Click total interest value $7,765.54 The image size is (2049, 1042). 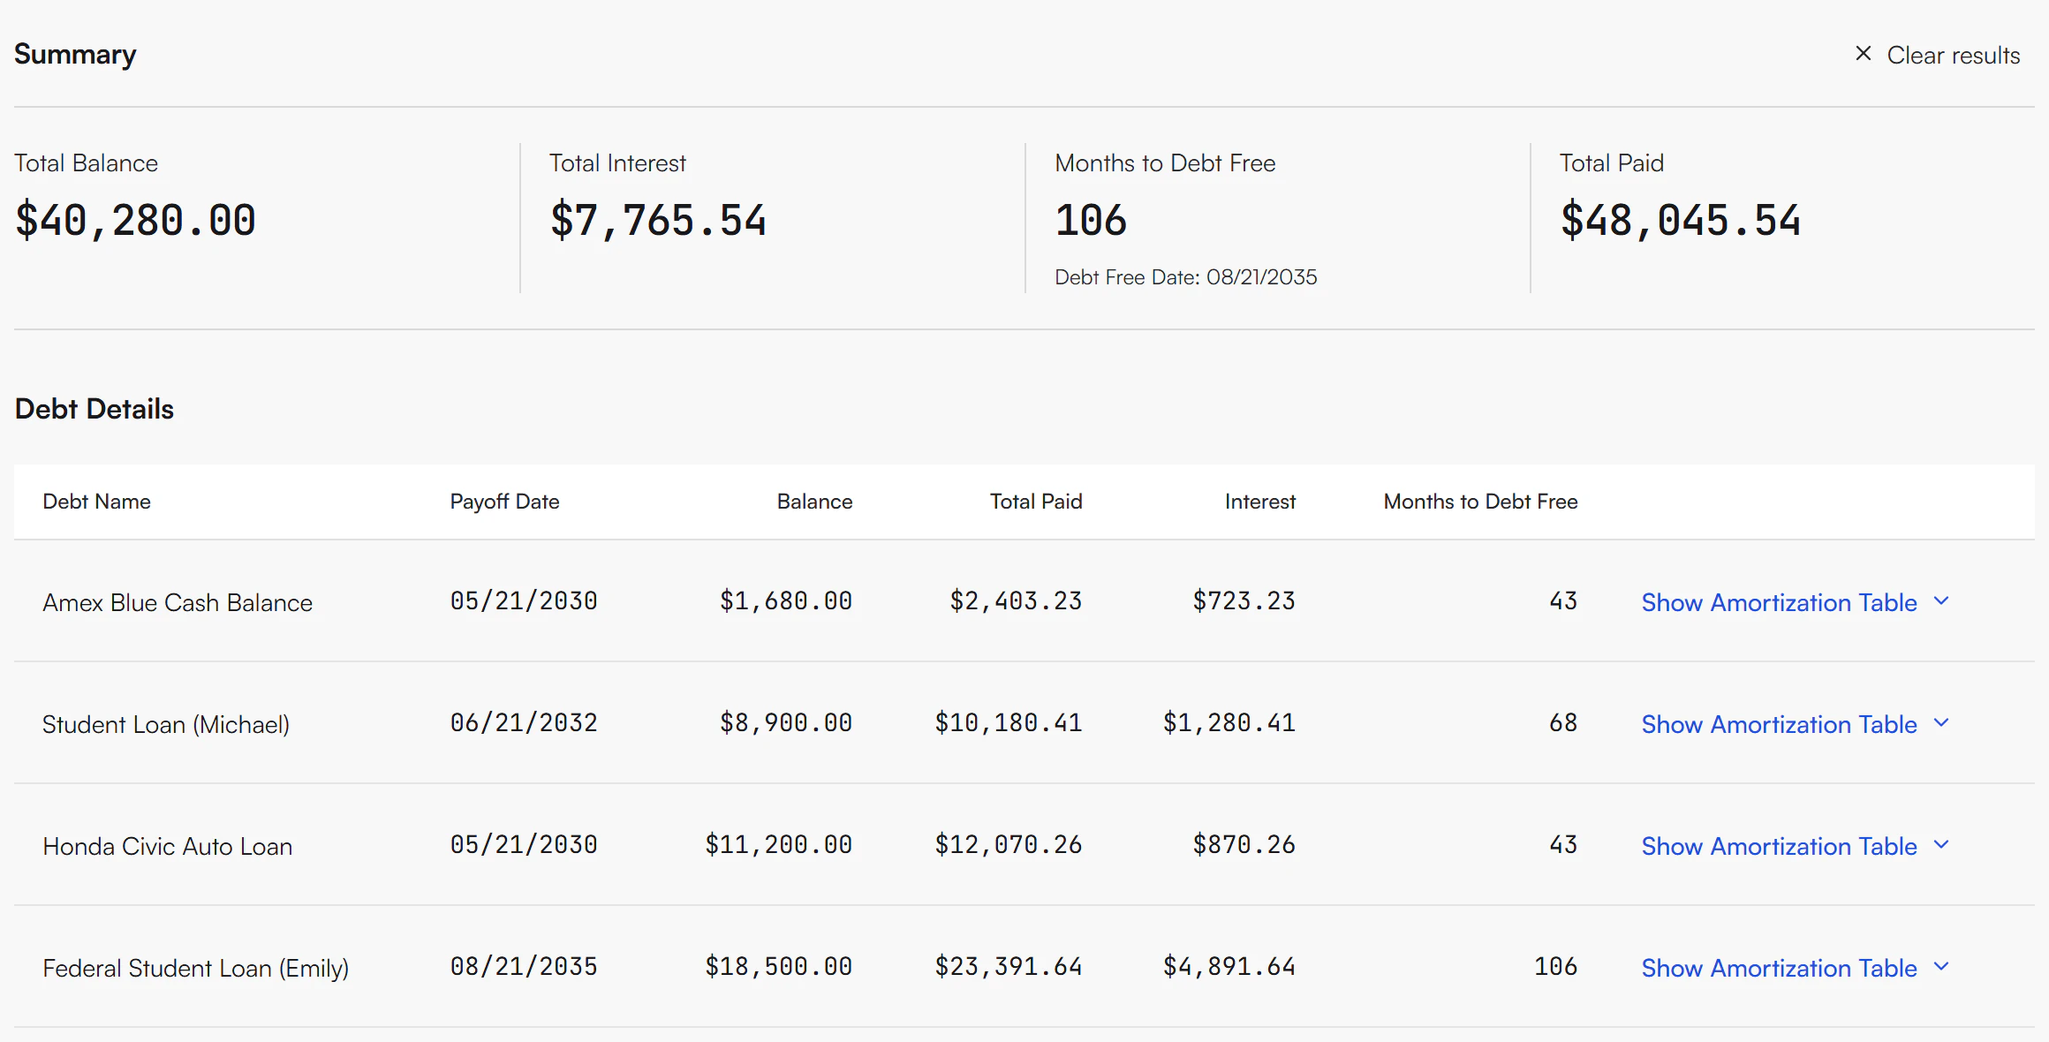click(658, 220)
